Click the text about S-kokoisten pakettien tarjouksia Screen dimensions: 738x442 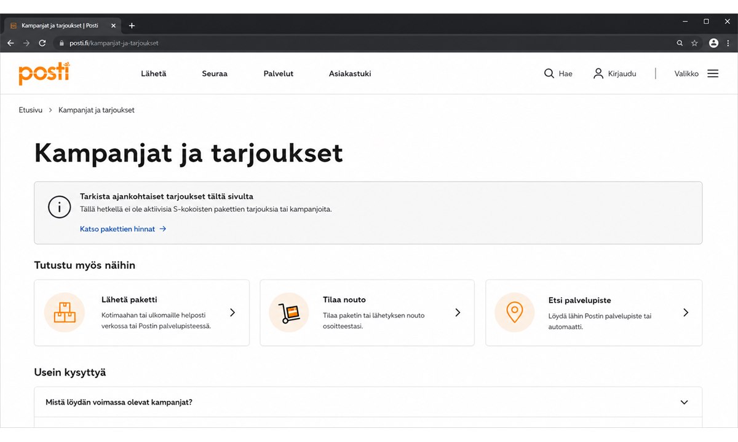pyautogui.click(x=206, y=209)
